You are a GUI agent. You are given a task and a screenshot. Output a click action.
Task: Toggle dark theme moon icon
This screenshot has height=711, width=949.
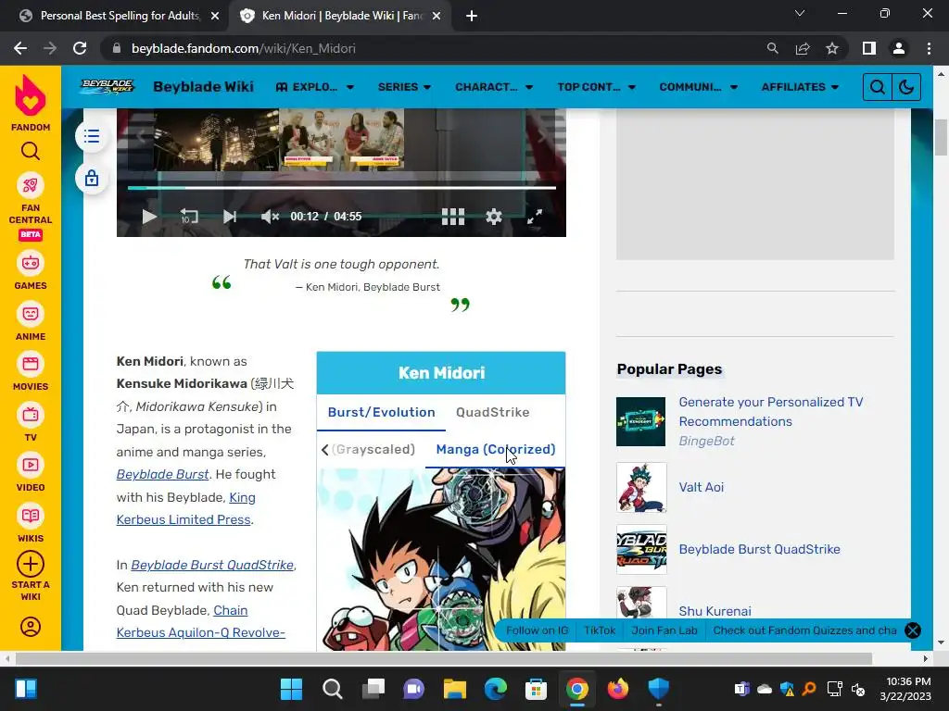tap(906, 87)
